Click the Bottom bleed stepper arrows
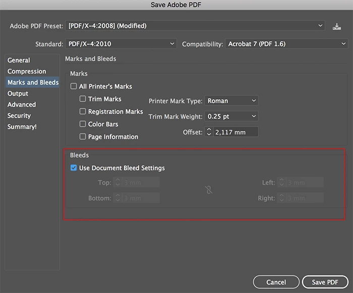This screenshot has width=353, height=293. pyautogui.click(x=117, y=198)
